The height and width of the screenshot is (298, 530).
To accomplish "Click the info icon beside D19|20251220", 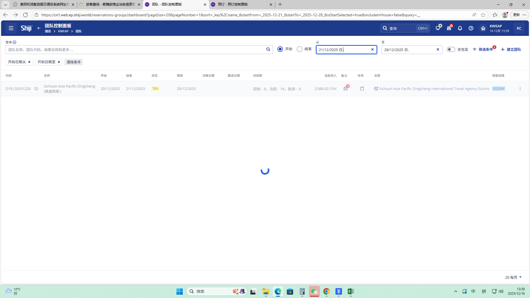I will (x=36, y=89).
